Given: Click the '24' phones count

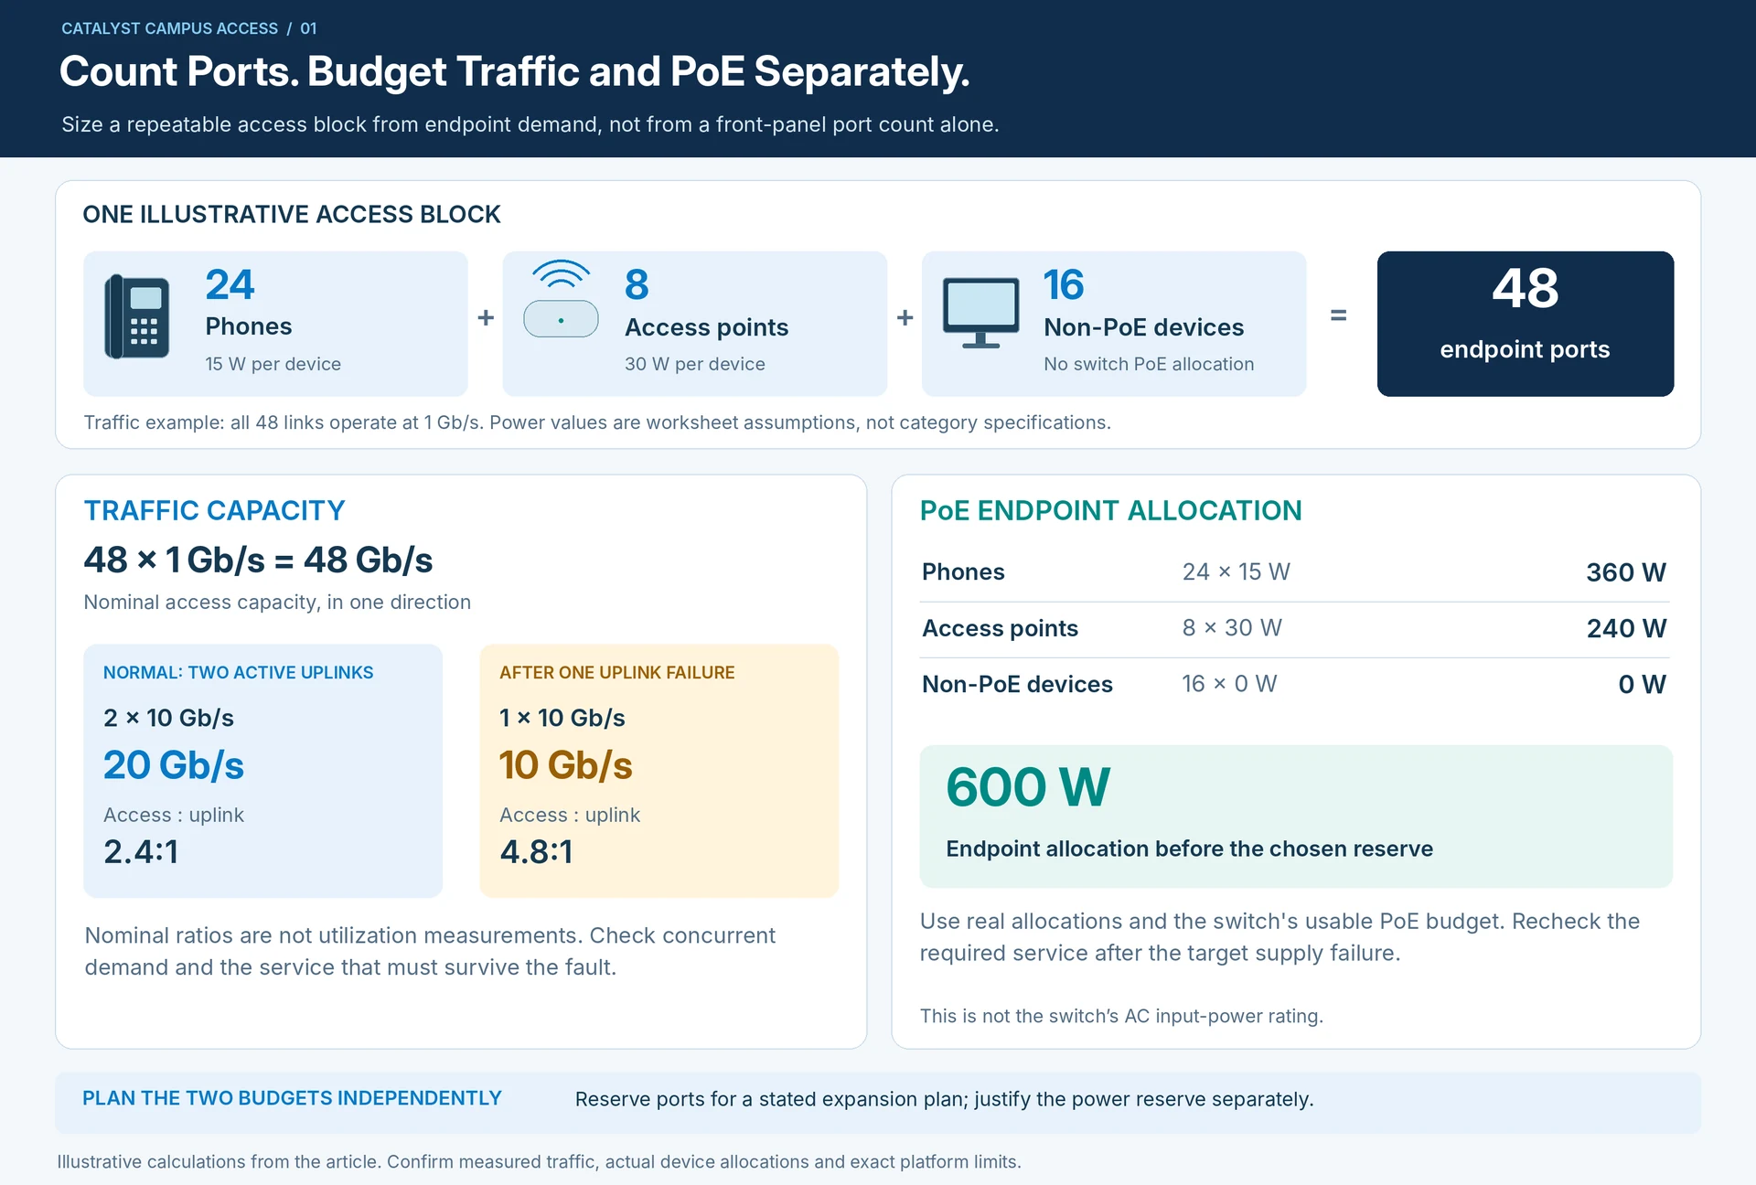Looking at the screenshot, I should (230, 284).
